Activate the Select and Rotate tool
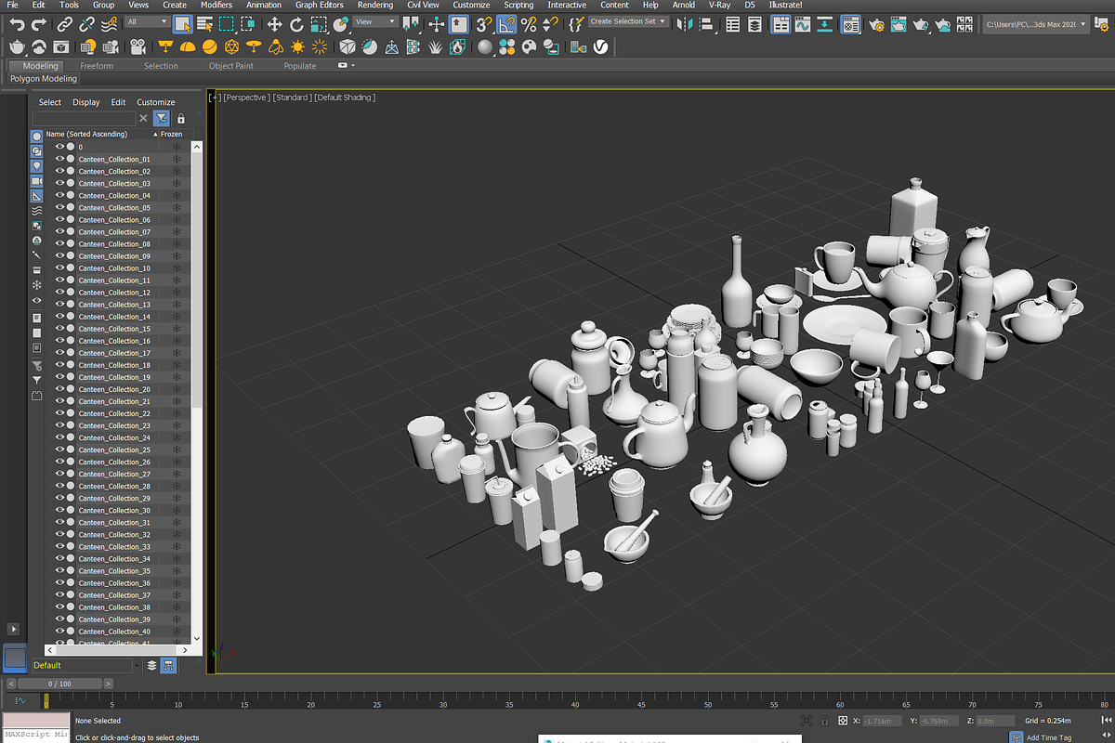Viewport: 1115px width, 743px height. (x=298, y=25)
